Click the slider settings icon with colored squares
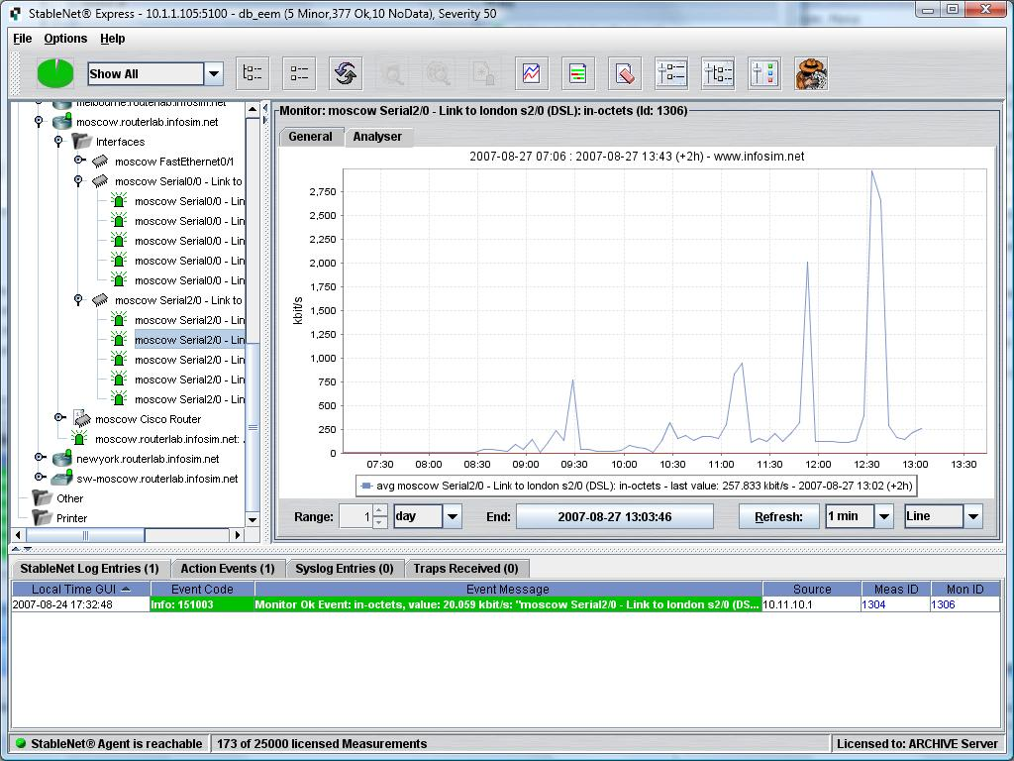Viewport: 1014px width, 761px height. 764,73
